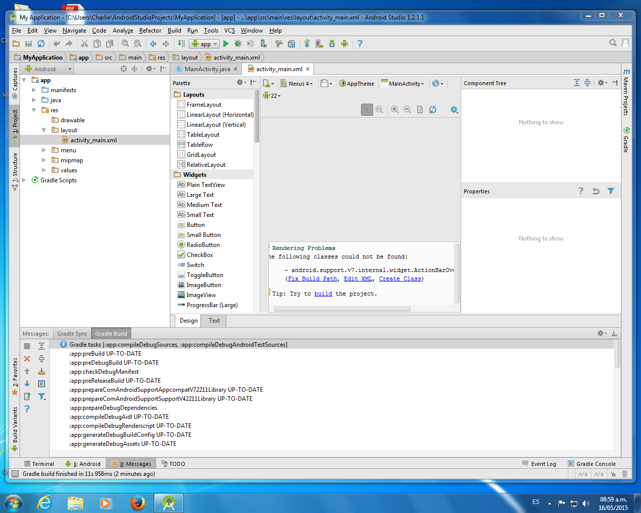Click the build link in the tip
Viewport: 641px width, 513px height.
[323, 294]
